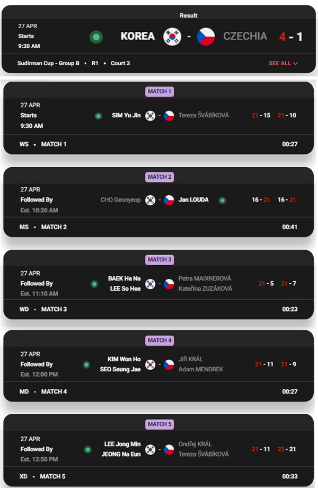Click the 4 - 1 overall tie score

coord(290,37)
